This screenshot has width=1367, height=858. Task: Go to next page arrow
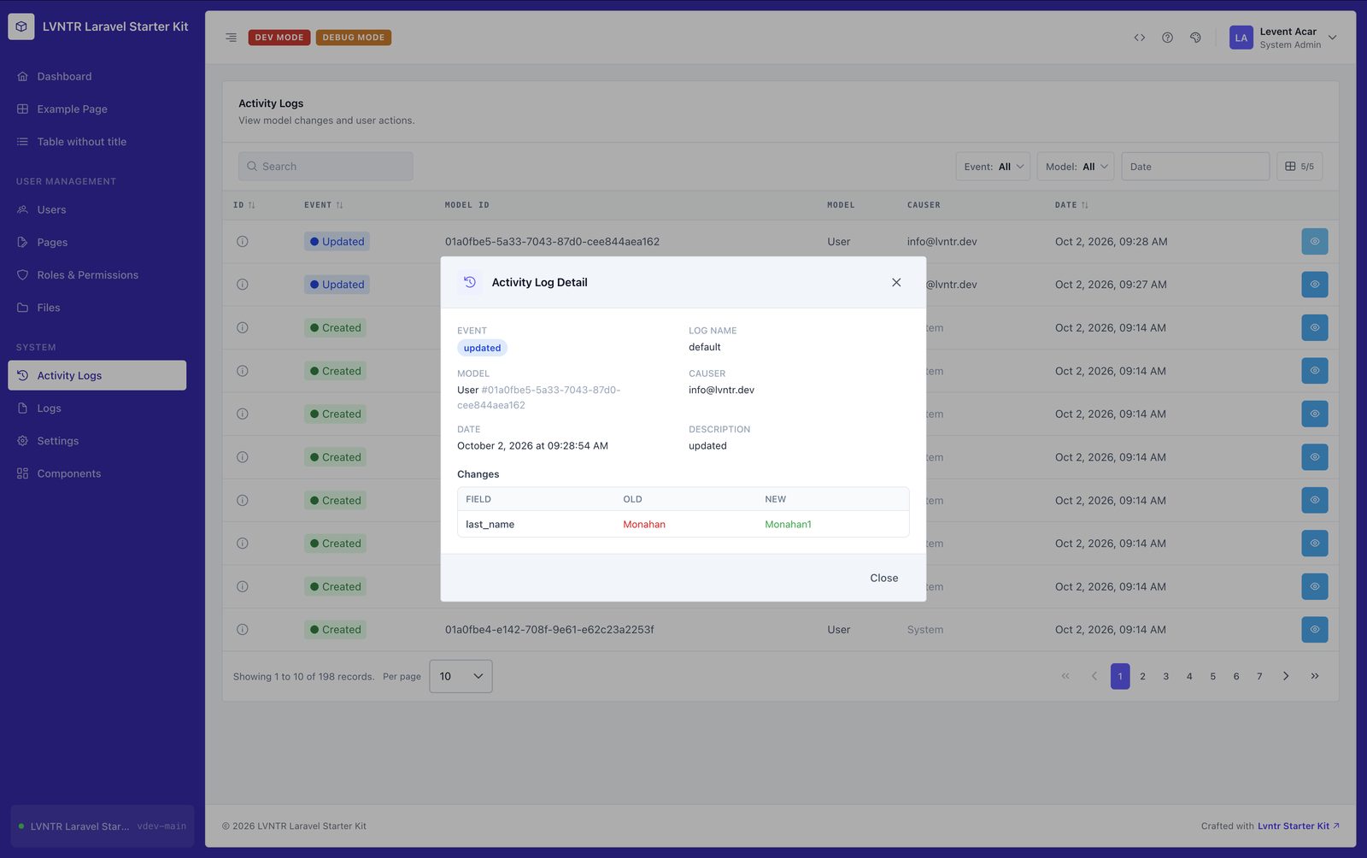(1286, 676)
